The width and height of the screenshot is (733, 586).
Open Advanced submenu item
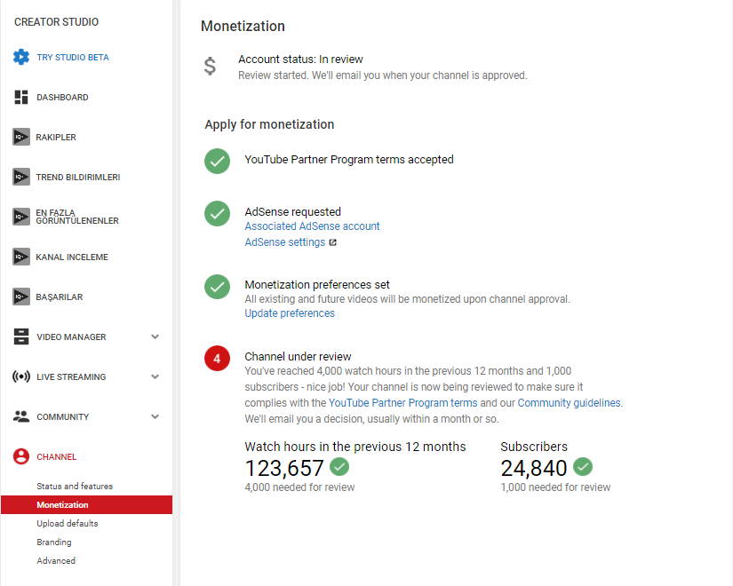56,561
